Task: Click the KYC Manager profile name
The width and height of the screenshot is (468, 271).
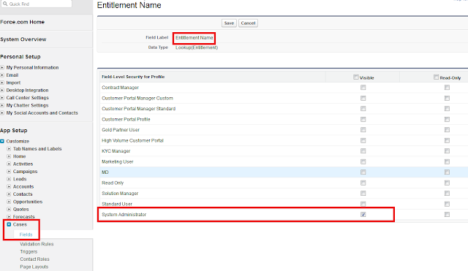Action: point(116,151)
